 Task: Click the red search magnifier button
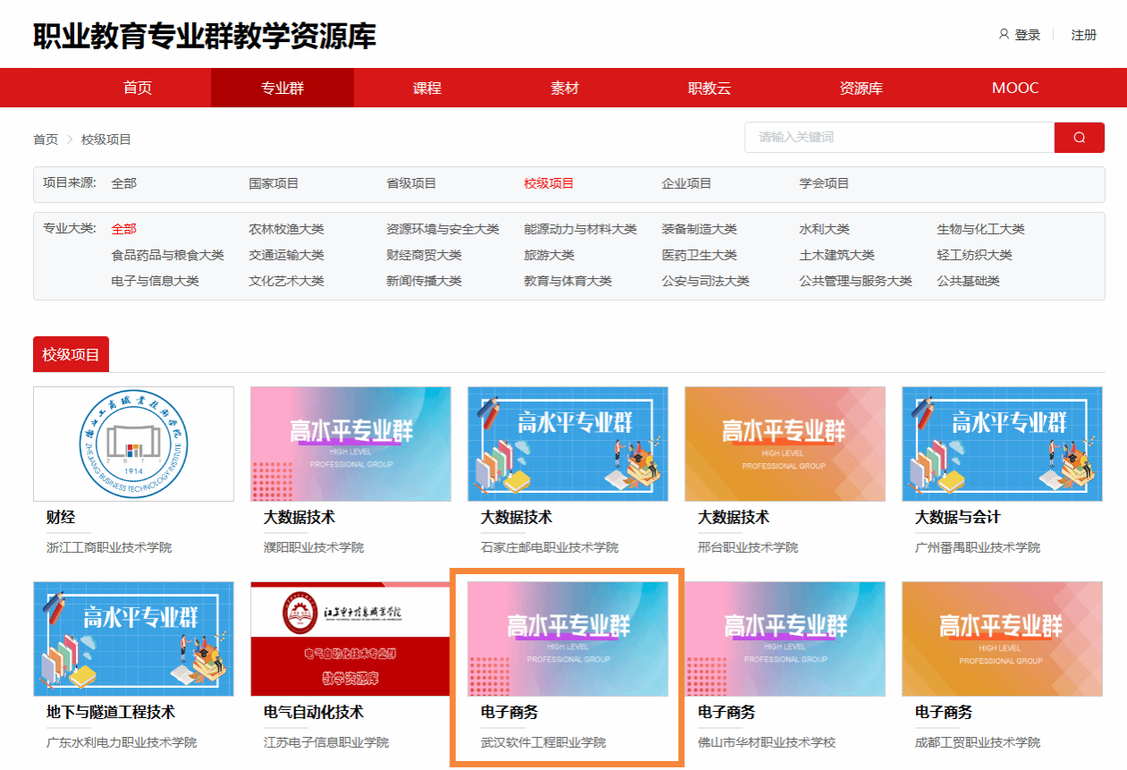[1079, 138]
